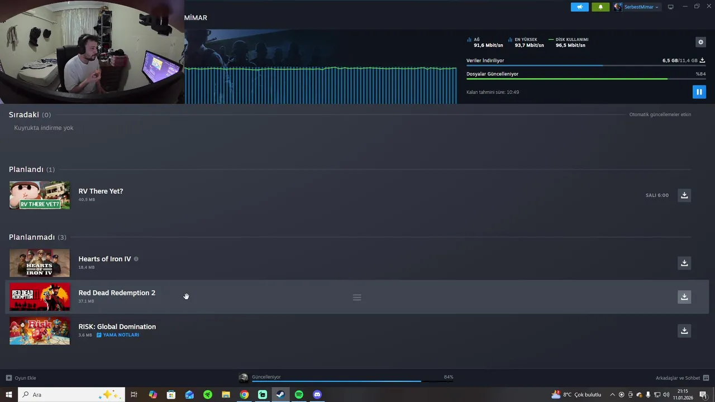
Task: Click the AĞ network speed stat
Action: (x=485, y=42)
